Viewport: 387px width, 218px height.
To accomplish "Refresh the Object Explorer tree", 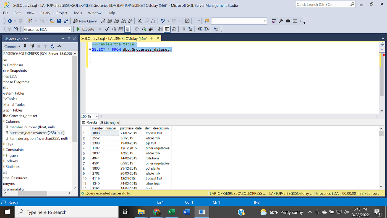I will pos(52,46).
